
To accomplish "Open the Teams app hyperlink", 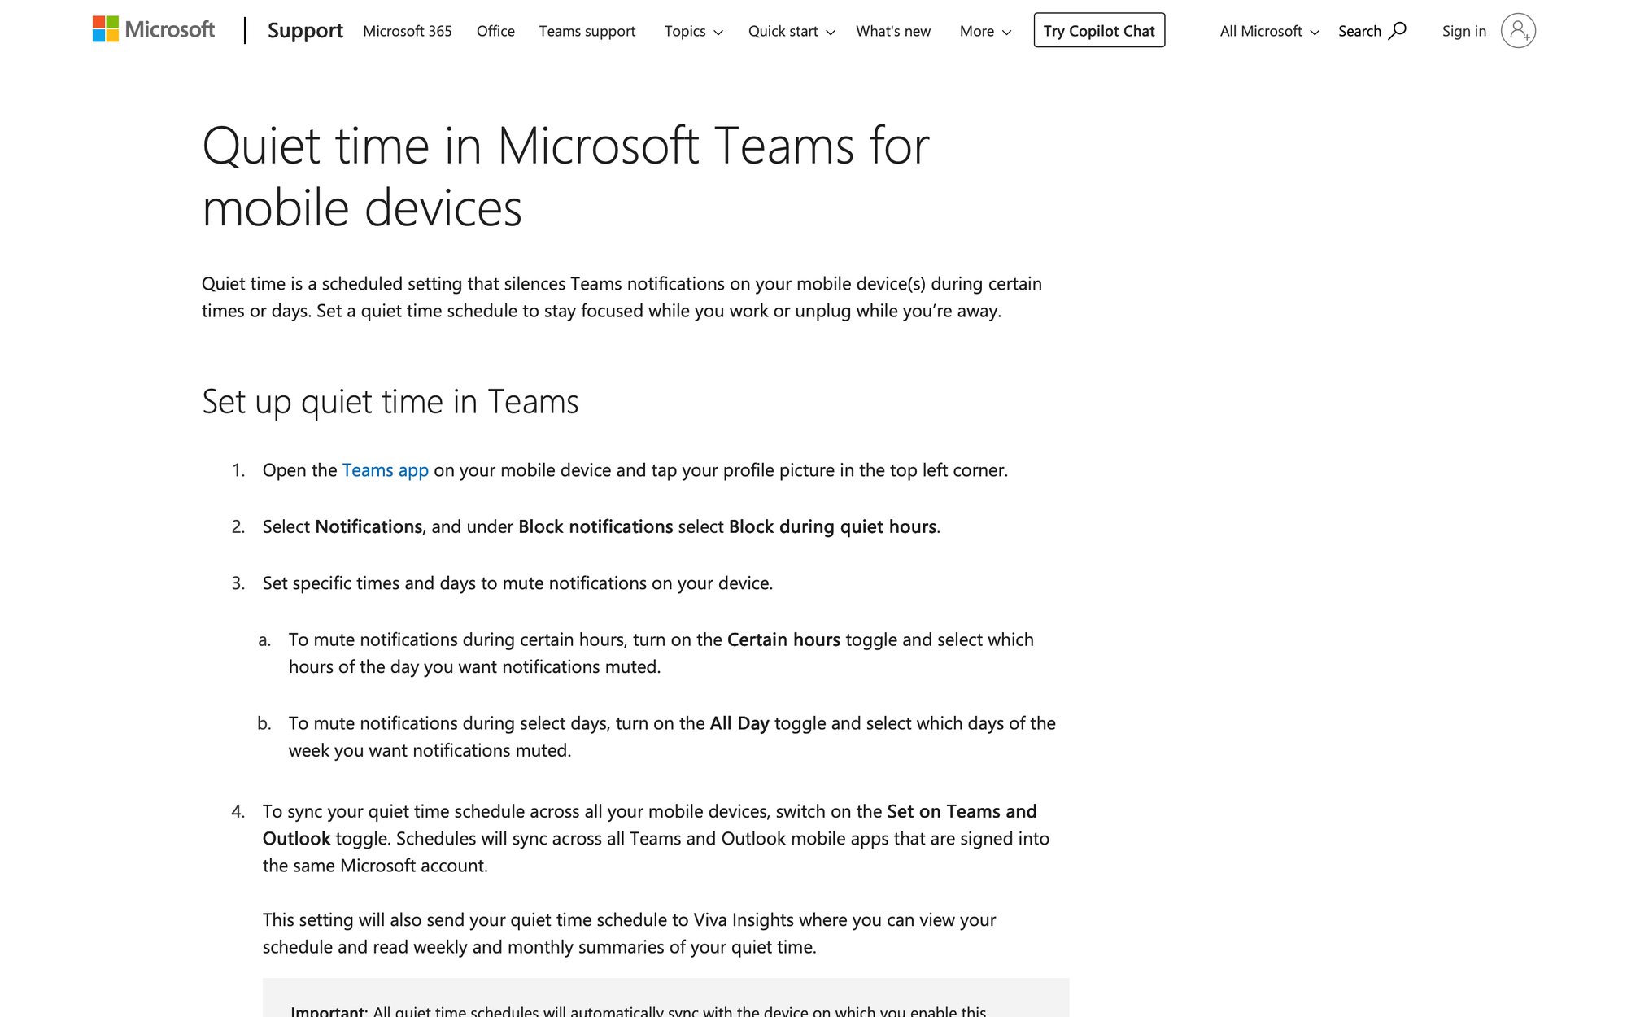I will coord(386,469).
